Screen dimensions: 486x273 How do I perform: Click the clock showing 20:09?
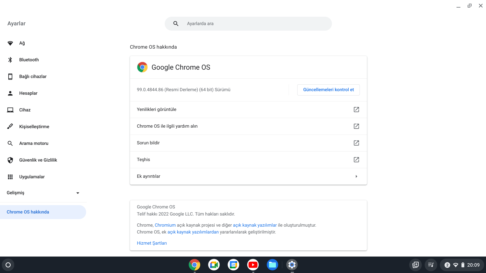473,265
